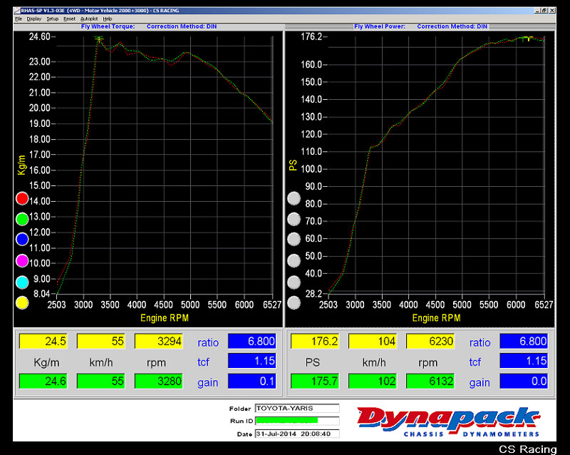Image resolution: width=570 pixels, height=455 pixels.
Task: Click the gray circle beside 40.0 PS
Action: click(x=294, y=282)
